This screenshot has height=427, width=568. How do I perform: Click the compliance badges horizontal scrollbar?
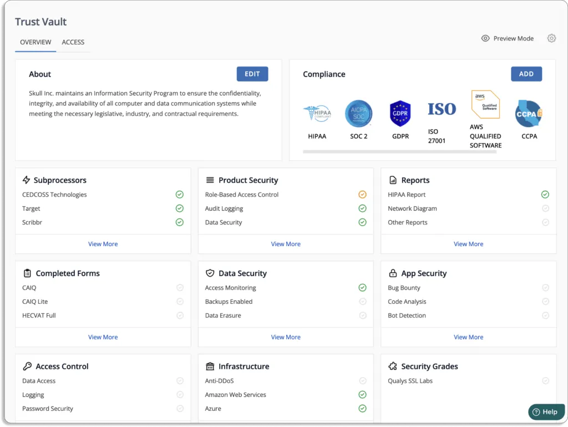[x=399, y=152]
